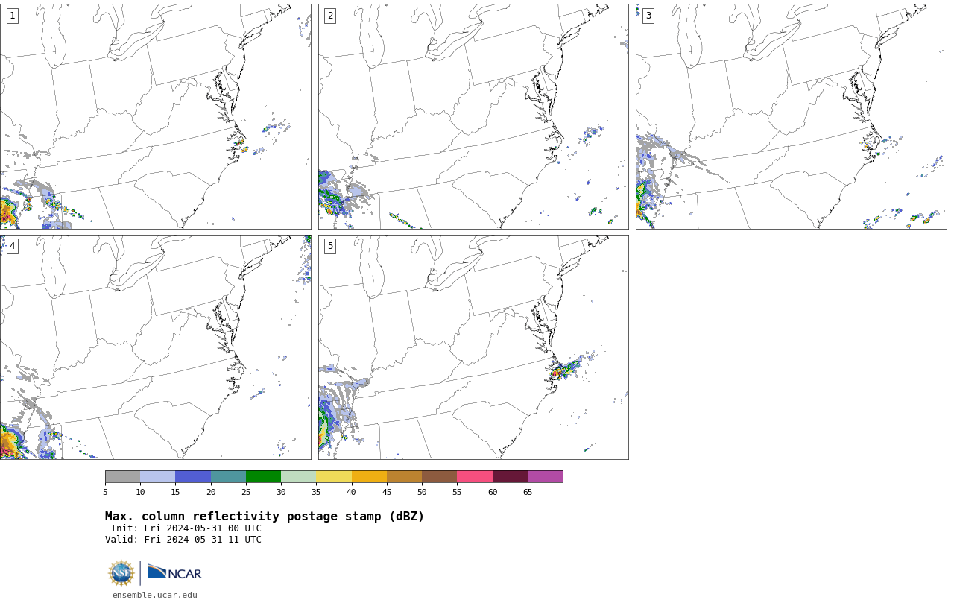Image resolution: width=954 pixels, height=603 pixels.
Task: Select the teal 20-25 dBZ swatch
Action: pos(228,477)
